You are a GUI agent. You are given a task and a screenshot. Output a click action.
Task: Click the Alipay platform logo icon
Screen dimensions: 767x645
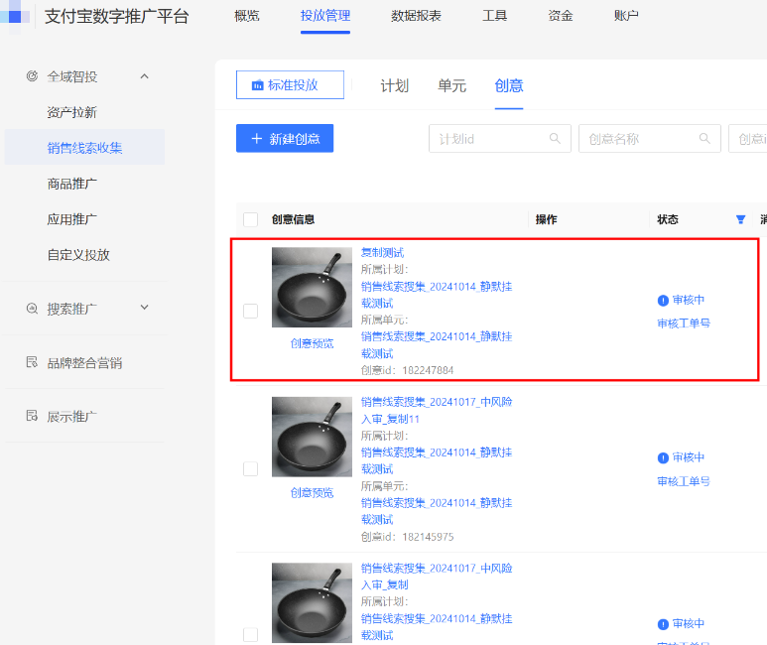coord(14,16)
